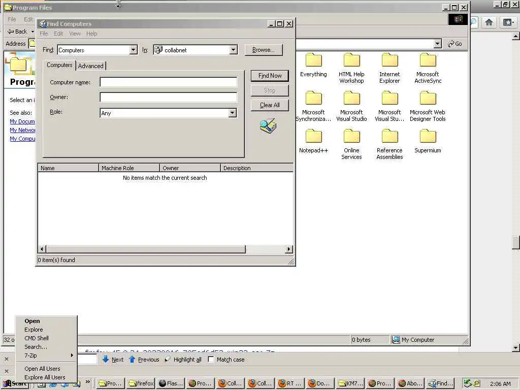
Task: Open the Microsoft Web Designer Tools folder
Action: pos(428,107)
